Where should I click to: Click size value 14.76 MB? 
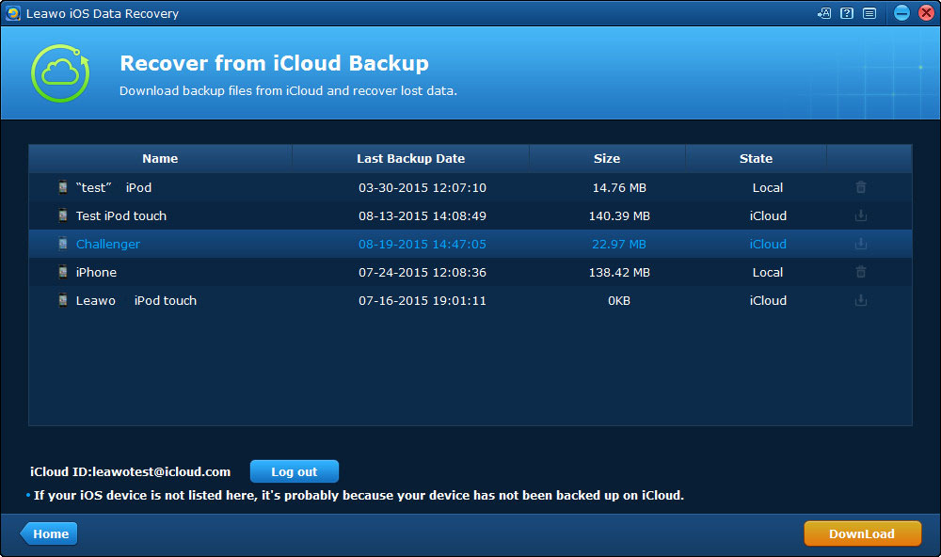[x=619, y=187]
